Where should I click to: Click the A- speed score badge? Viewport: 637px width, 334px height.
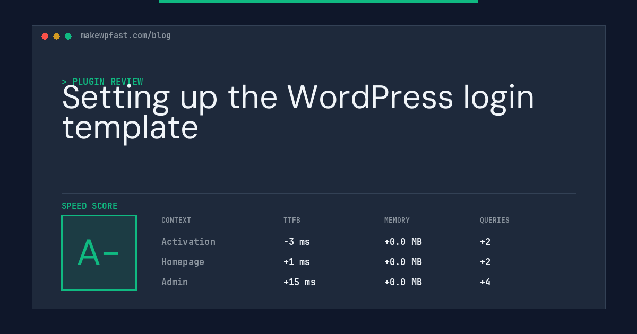click(99, 252)
